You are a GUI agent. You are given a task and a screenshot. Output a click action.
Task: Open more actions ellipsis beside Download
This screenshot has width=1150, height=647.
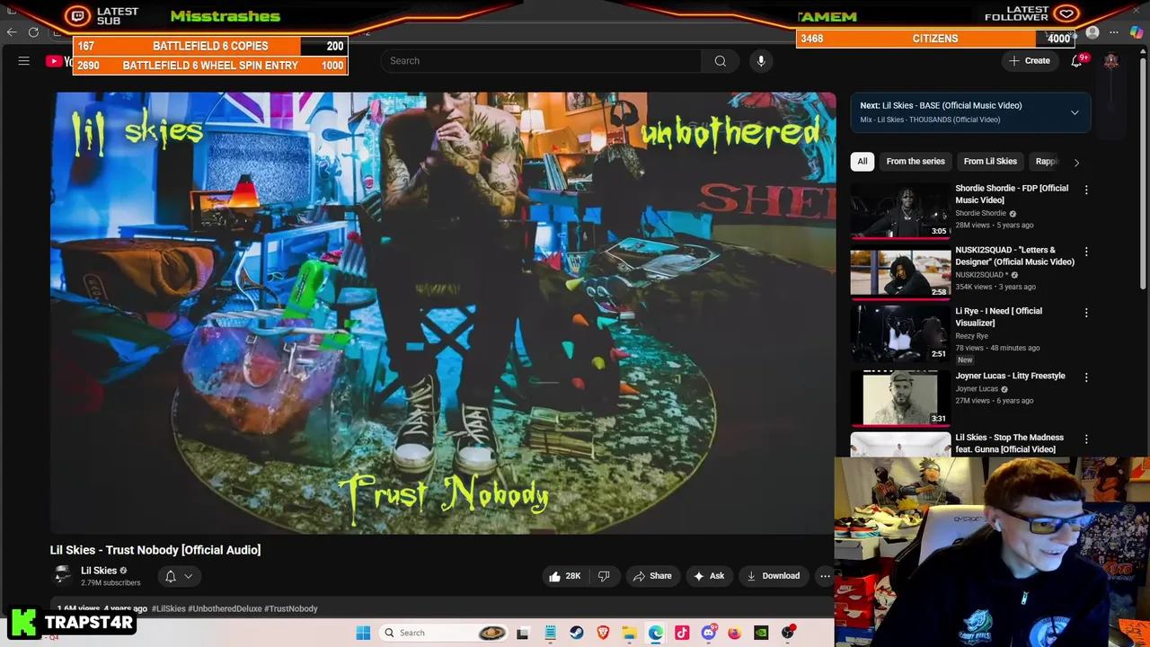pyautogui.click(x=825, y=576)
